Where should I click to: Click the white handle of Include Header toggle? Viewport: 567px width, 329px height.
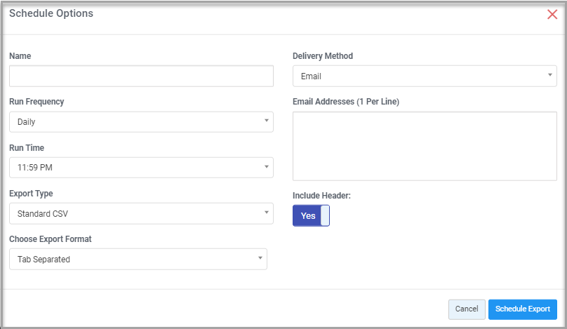pyautogui.click(x=325, y=215)
